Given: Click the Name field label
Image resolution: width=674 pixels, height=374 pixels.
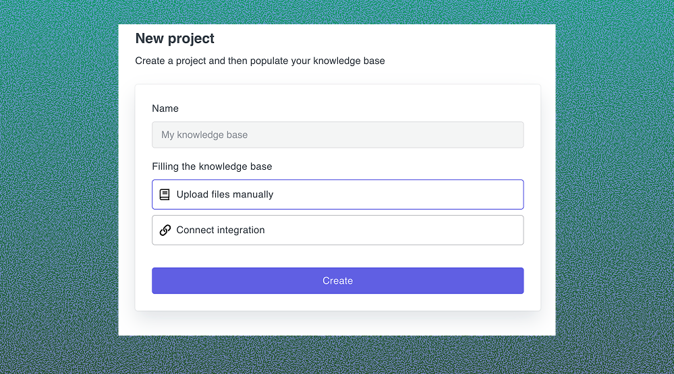Looking at the screenshot, I should pyautogui.click(x=165, y=108).
